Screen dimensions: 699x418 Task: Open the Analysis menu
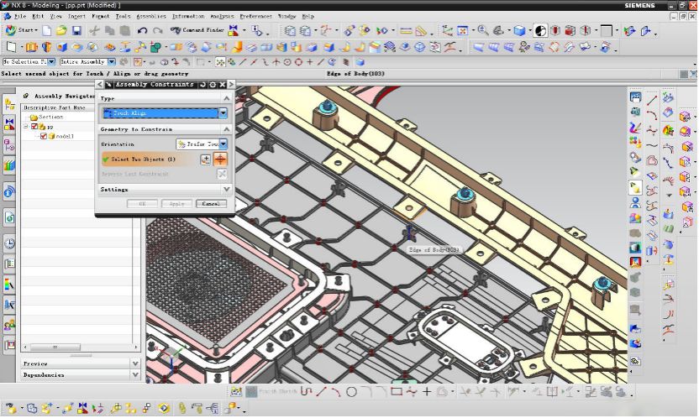pos(222,16)
